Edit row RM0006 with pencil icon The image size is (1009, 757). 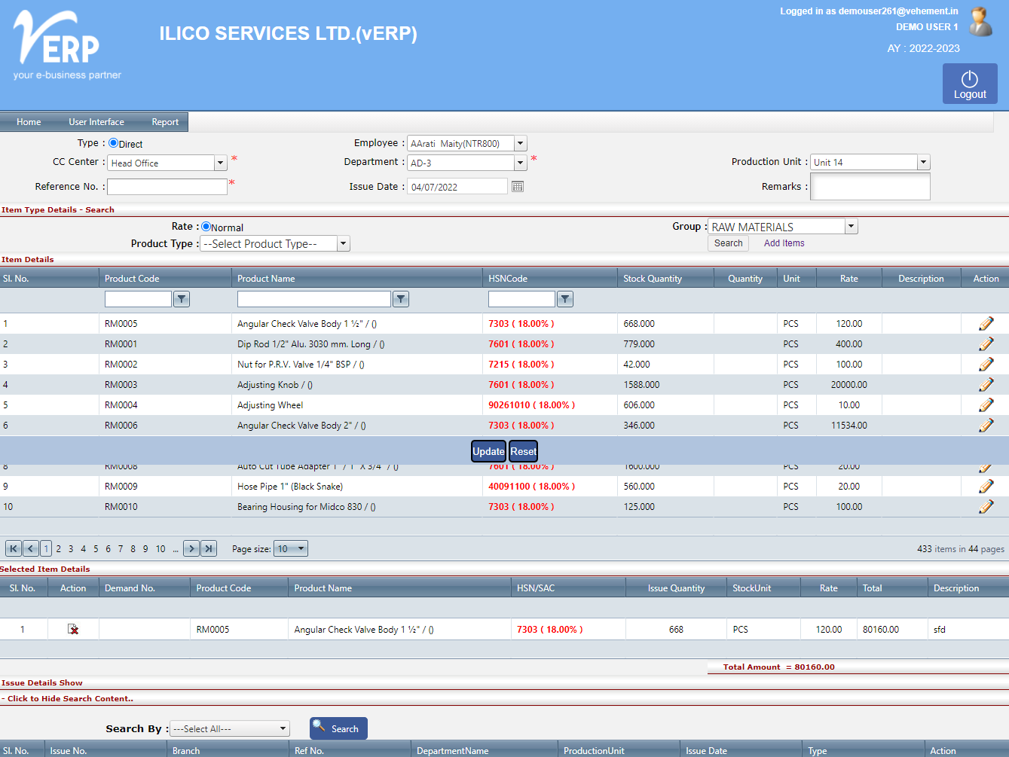(986, 426)
